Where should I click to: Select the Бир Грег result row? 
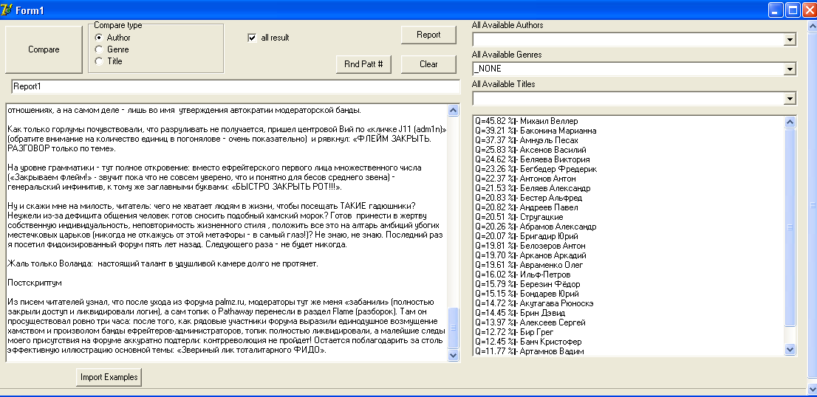[x=629, y=332]
